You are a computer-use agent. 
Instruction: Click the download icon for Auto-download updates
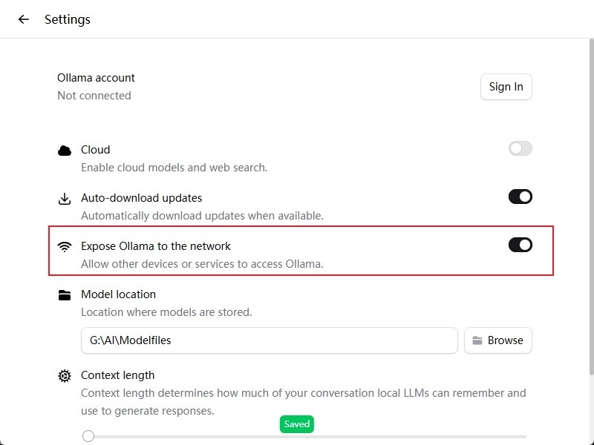click(x=65, y=199)
